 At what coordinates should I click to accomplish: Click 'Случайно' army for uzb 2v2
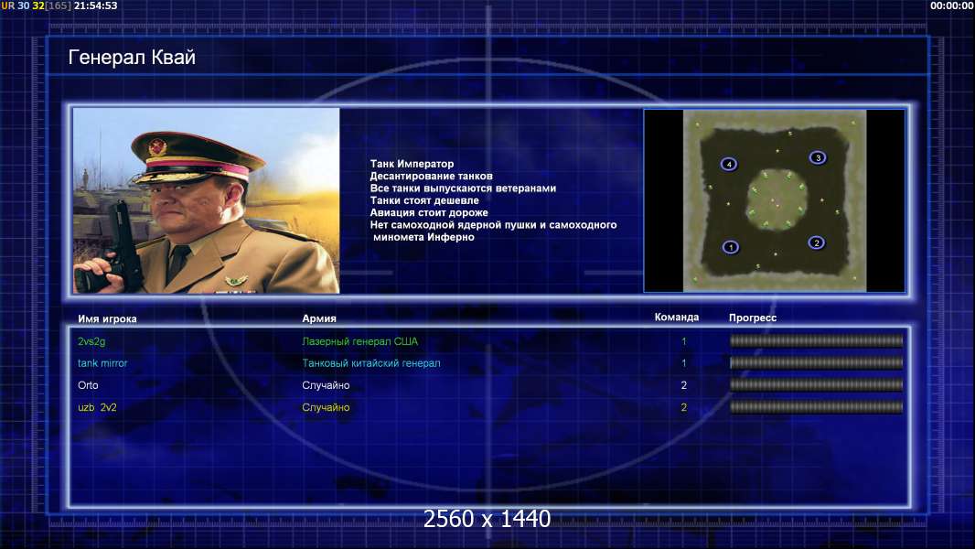coord(326,407)
